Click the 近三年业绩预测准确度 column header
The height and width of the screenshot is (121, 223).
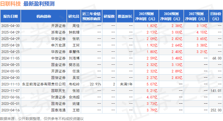click(91, 16)
